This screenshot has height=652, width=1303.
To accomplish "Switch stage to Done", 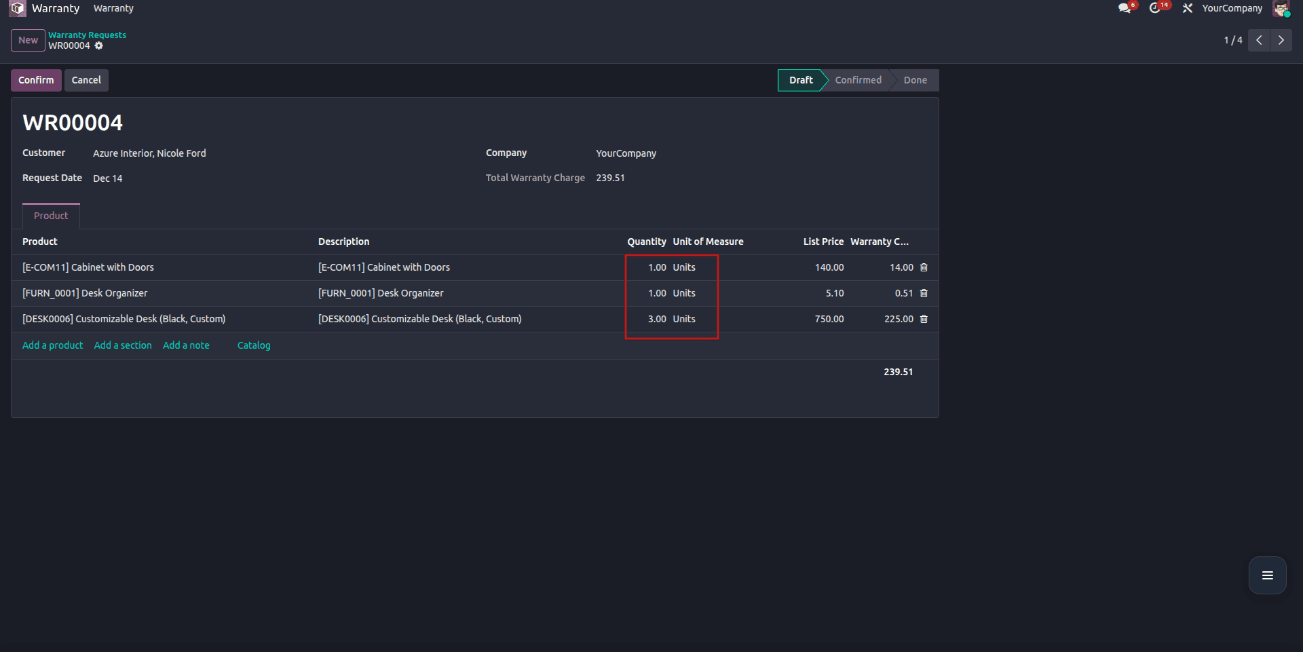I will coord(915,80).
